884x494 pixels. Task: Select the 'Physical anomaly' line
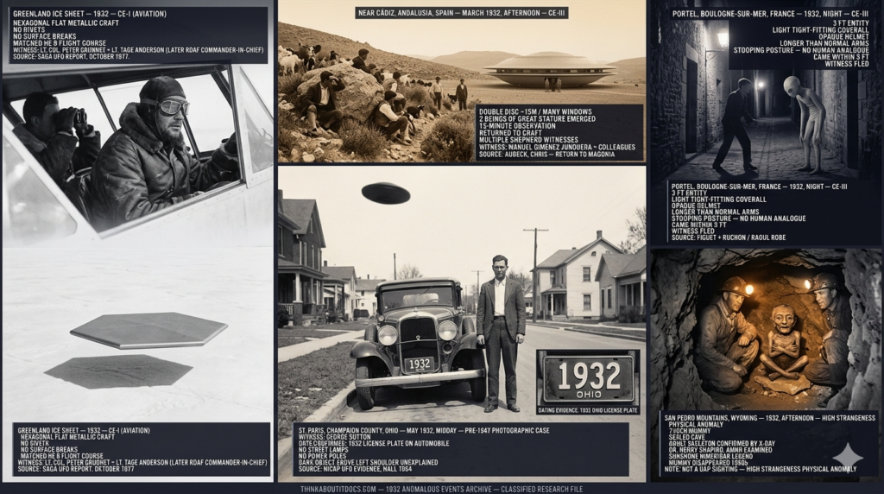pyautogui.click(x=696, y=425)
